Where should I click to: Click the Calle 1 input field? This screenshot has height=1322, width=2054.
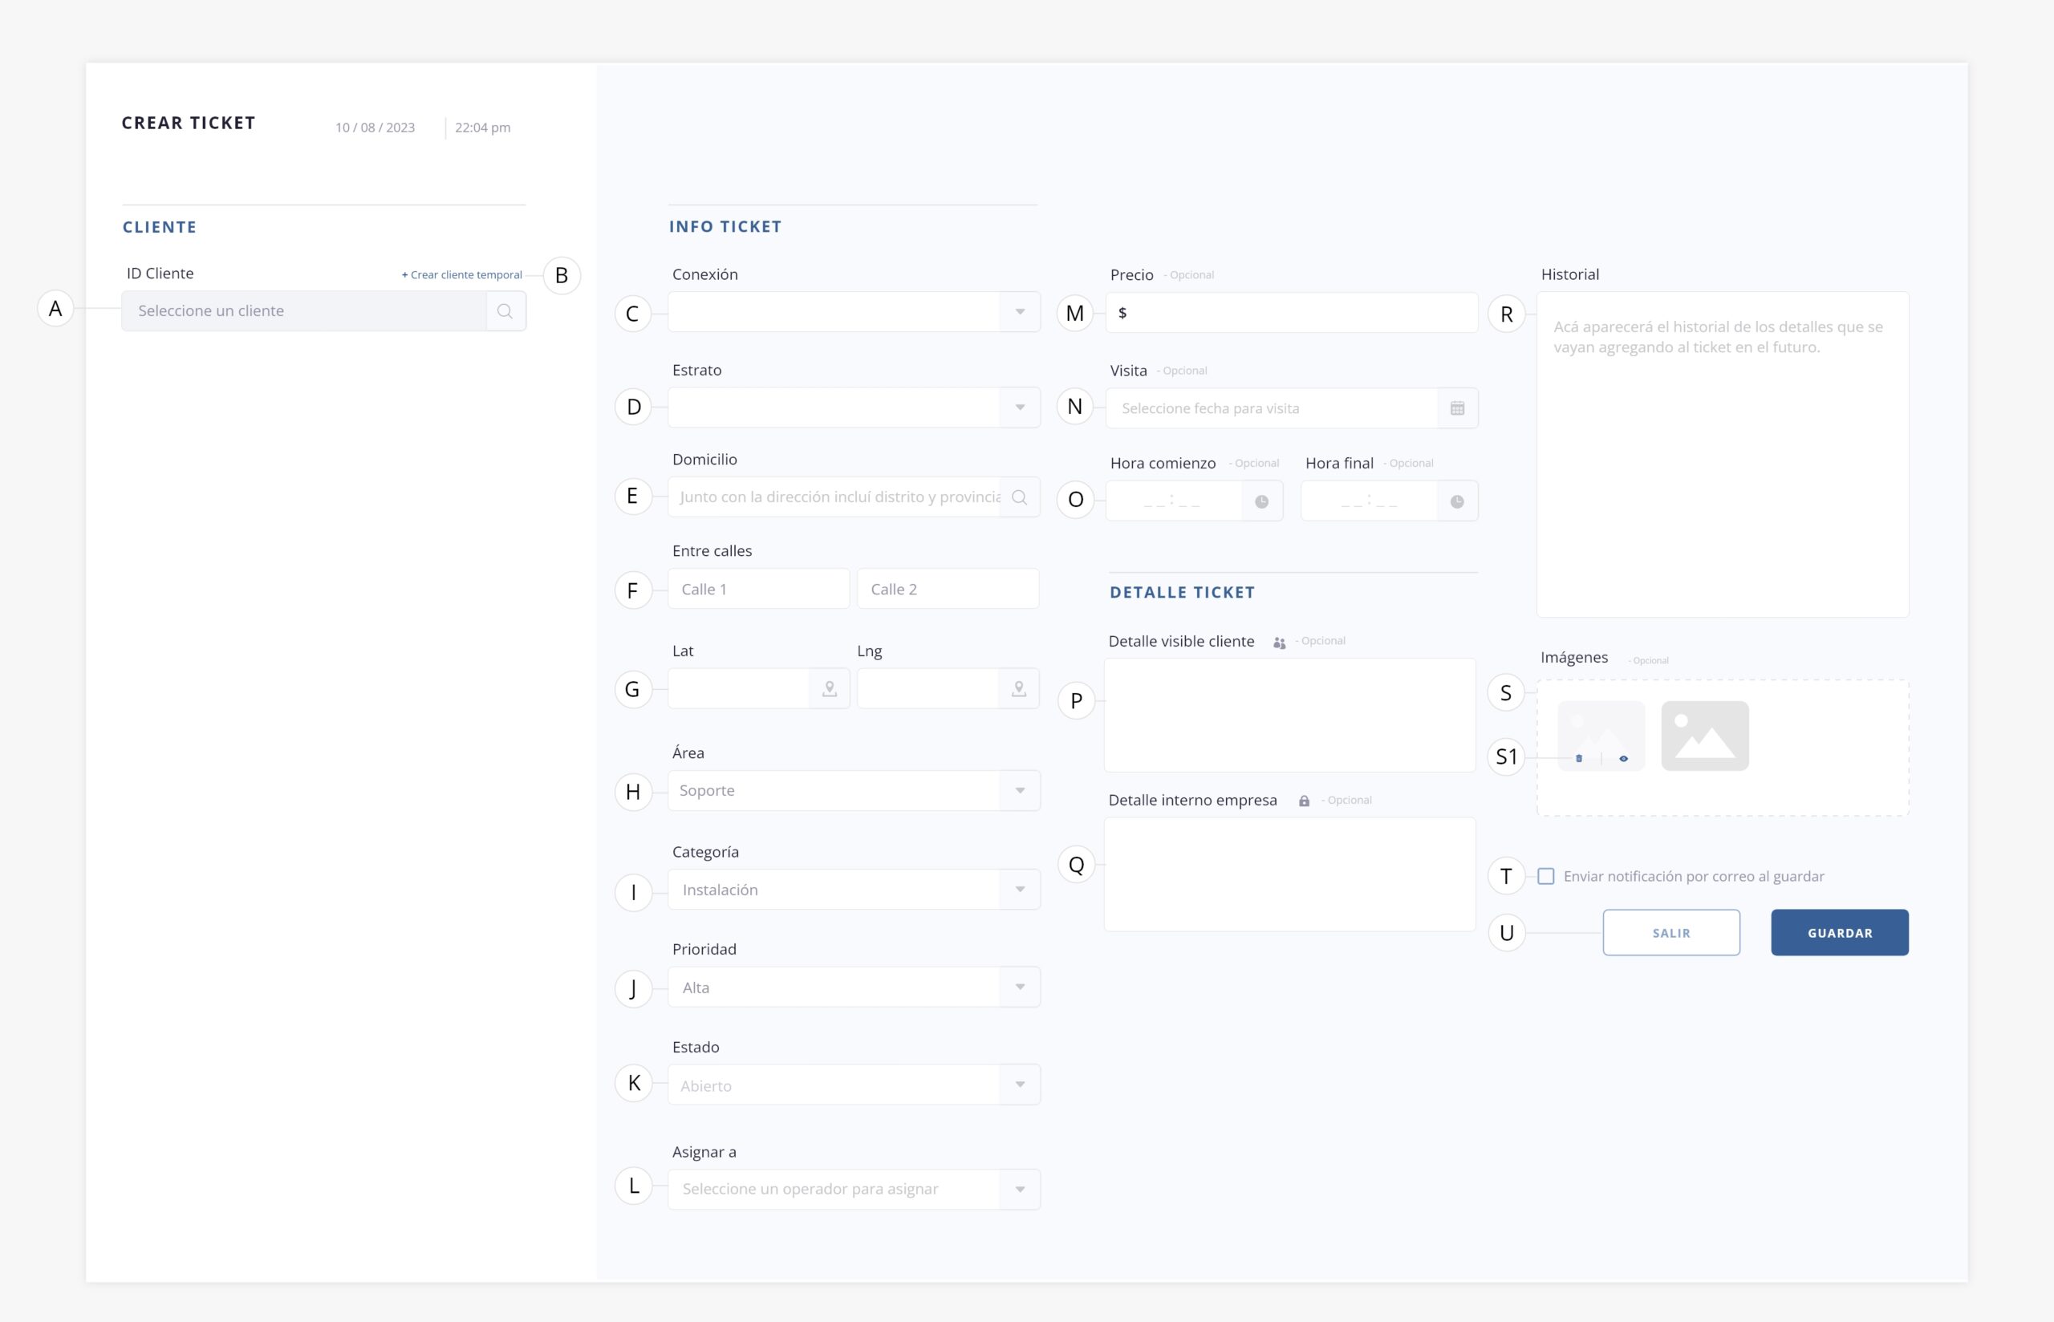pyautogui.click(x=758, y=589)
